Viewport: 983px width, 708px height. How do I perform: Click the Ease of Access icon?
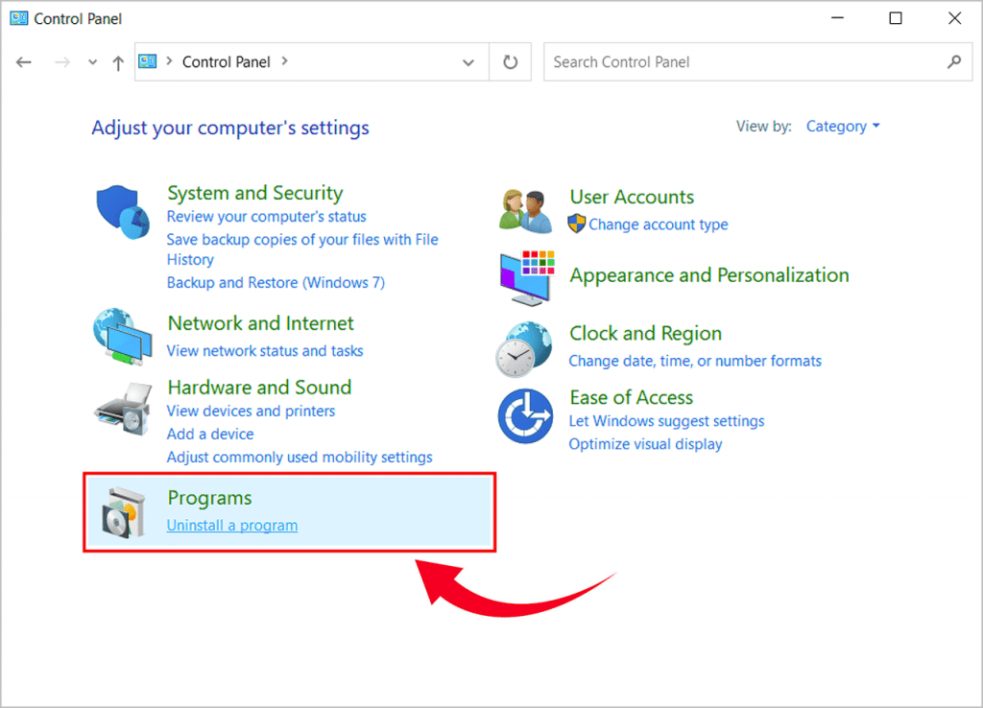[x=525, y=416]
